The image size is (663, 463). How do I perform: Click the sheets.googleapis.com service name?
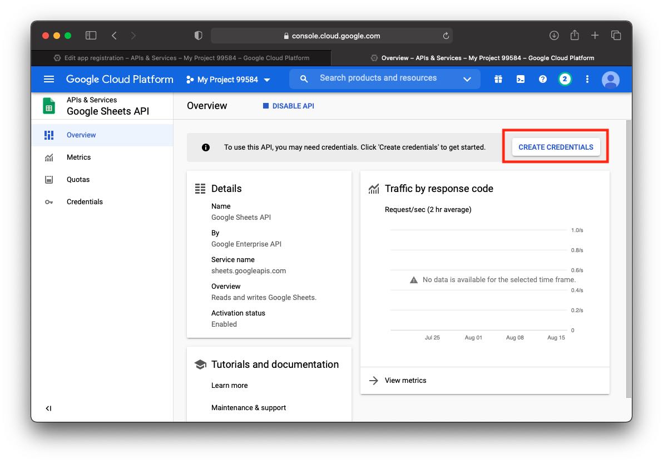pyautogui.click(x=249, y=271)
